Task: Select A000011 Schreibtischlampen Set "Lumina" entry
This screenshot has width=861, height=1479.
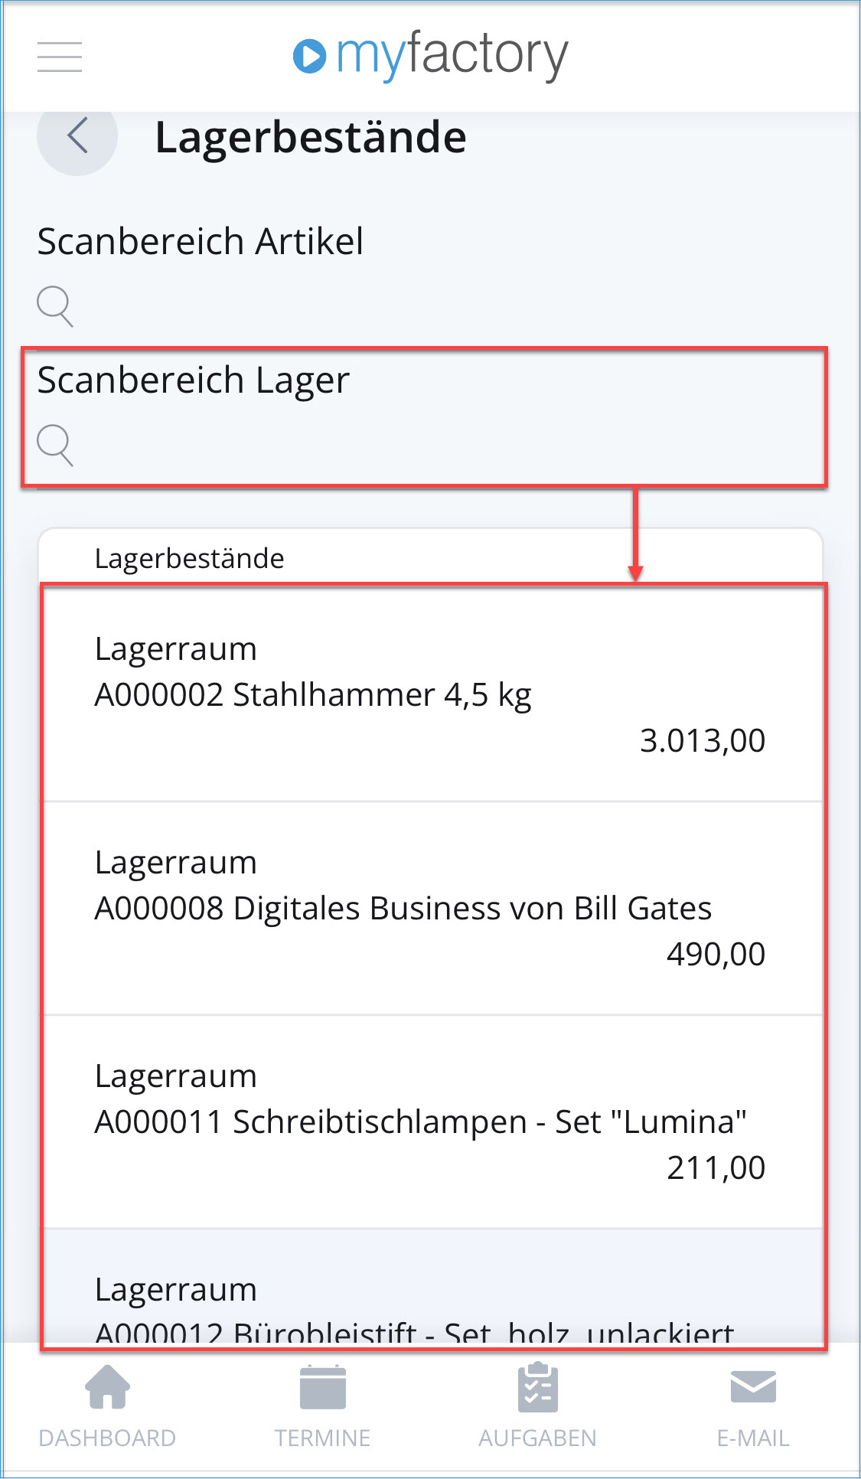Action: coord(420,1122)
